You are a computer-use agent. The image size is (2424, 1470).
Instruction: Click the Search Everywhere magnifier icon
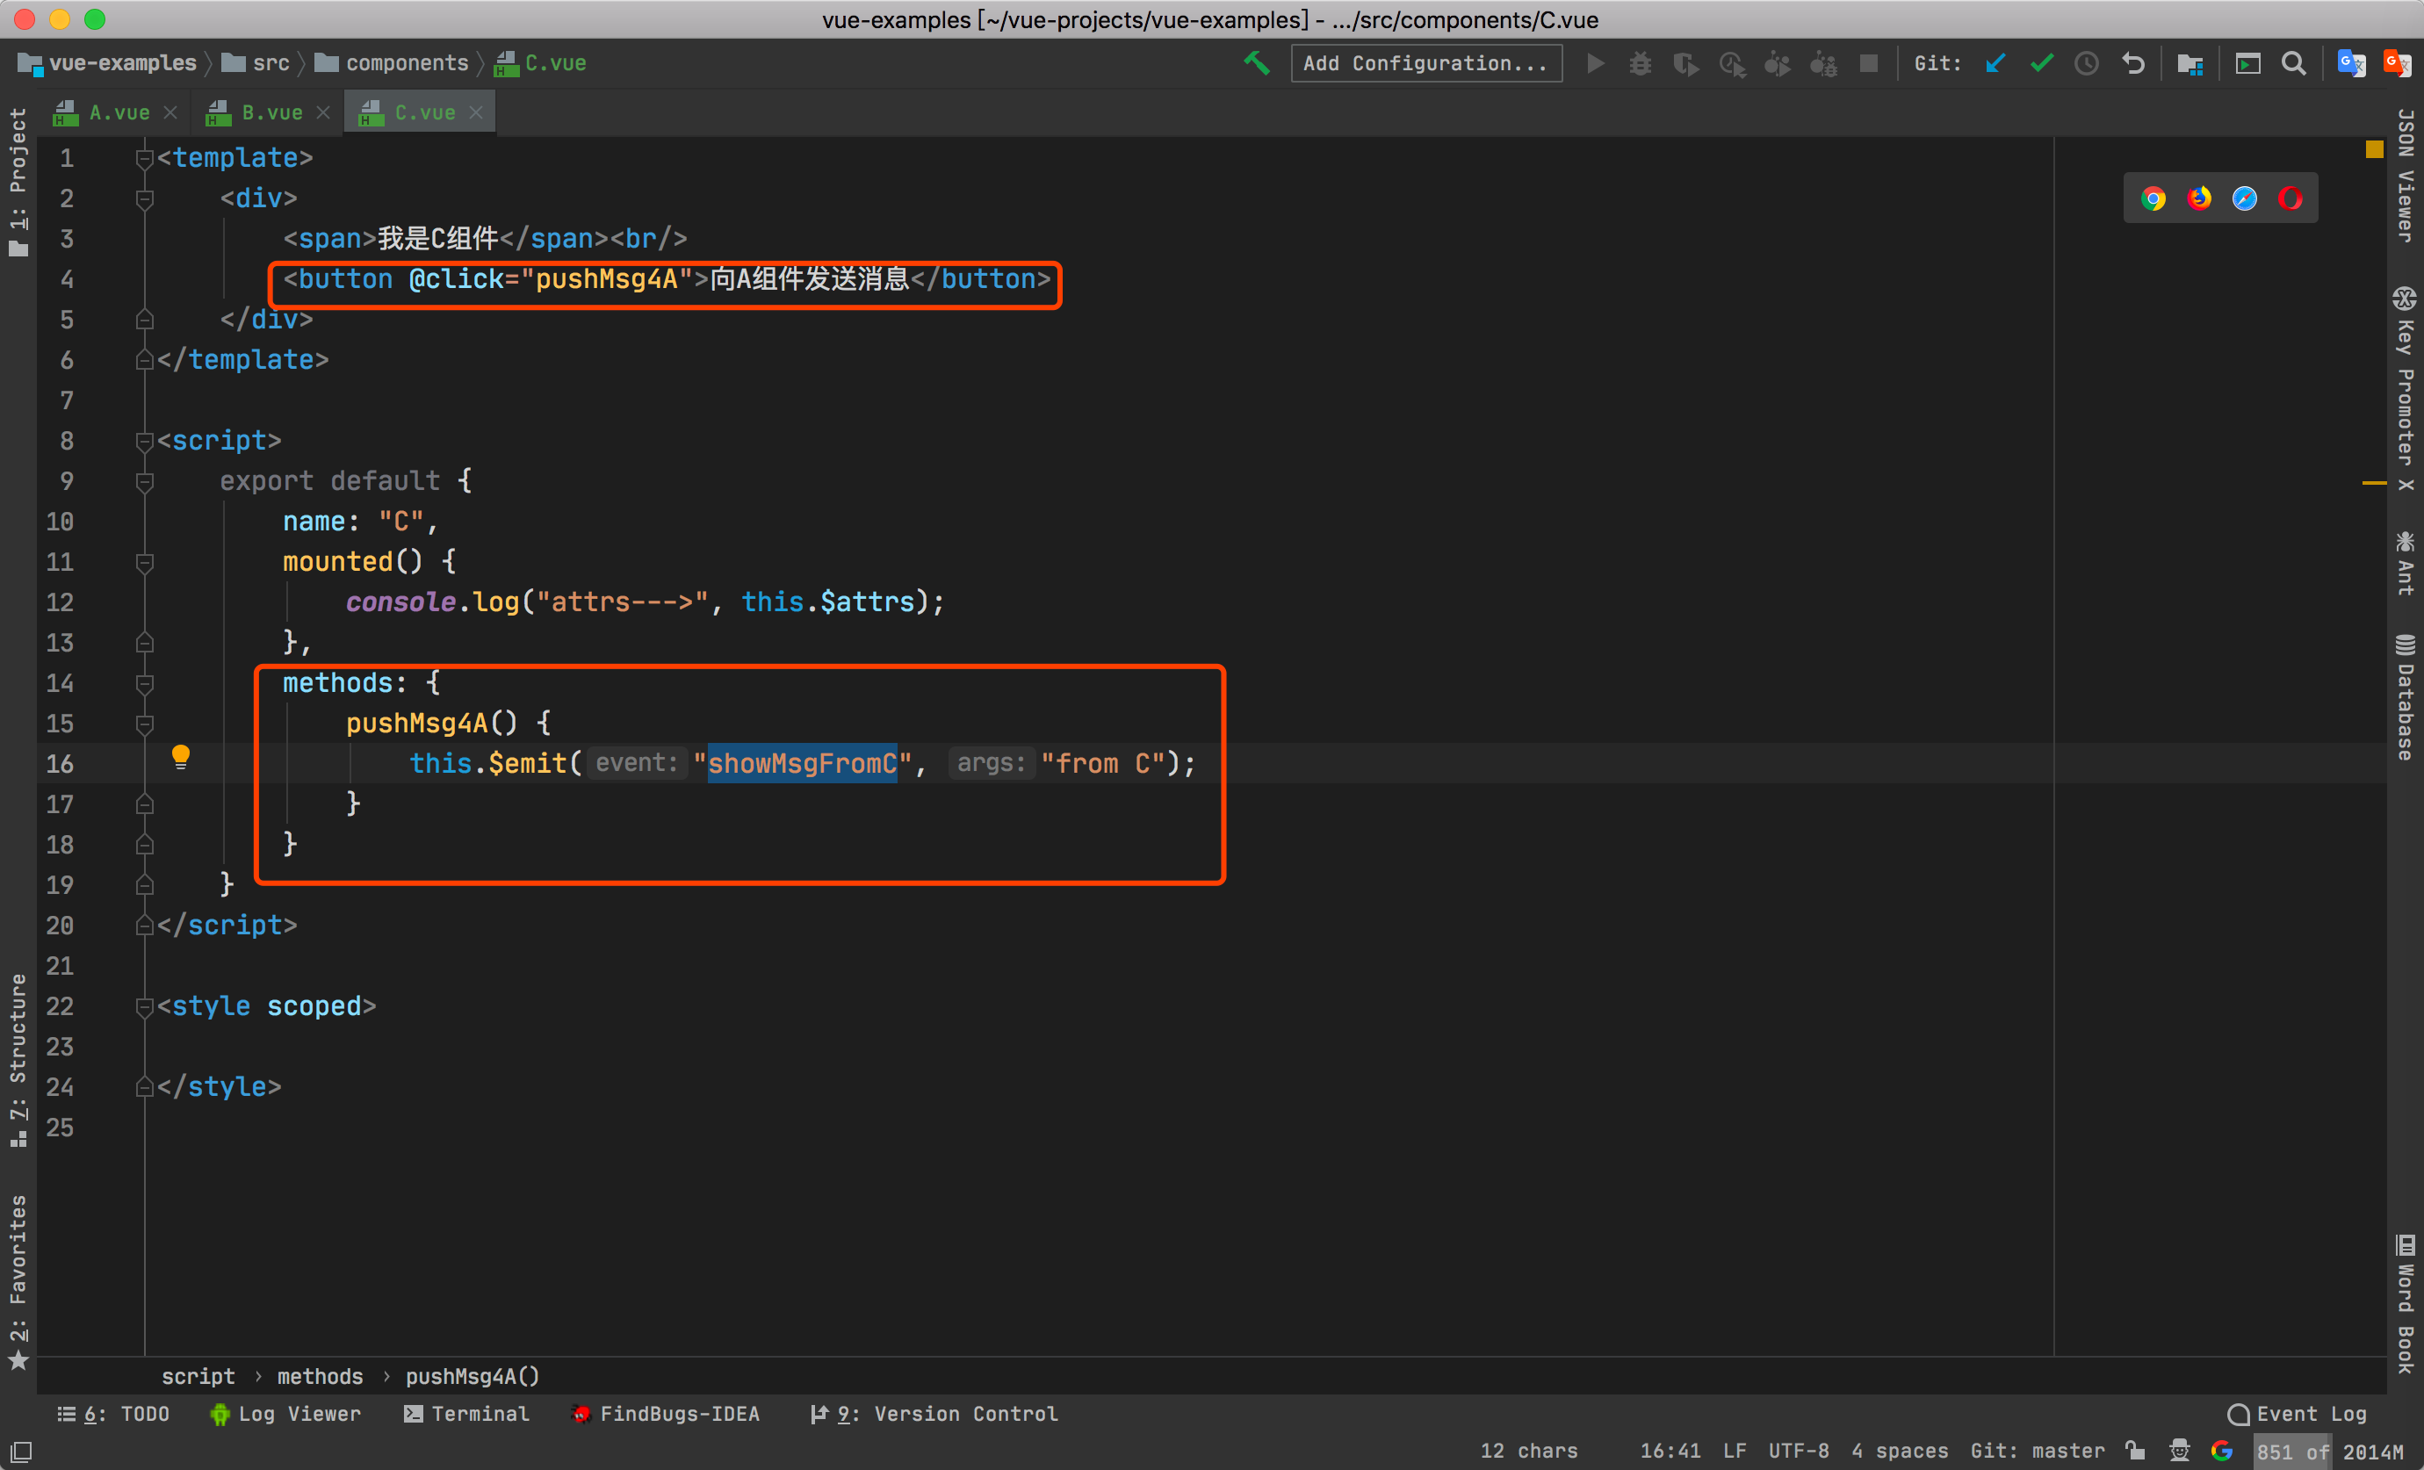click(2293, 64)
